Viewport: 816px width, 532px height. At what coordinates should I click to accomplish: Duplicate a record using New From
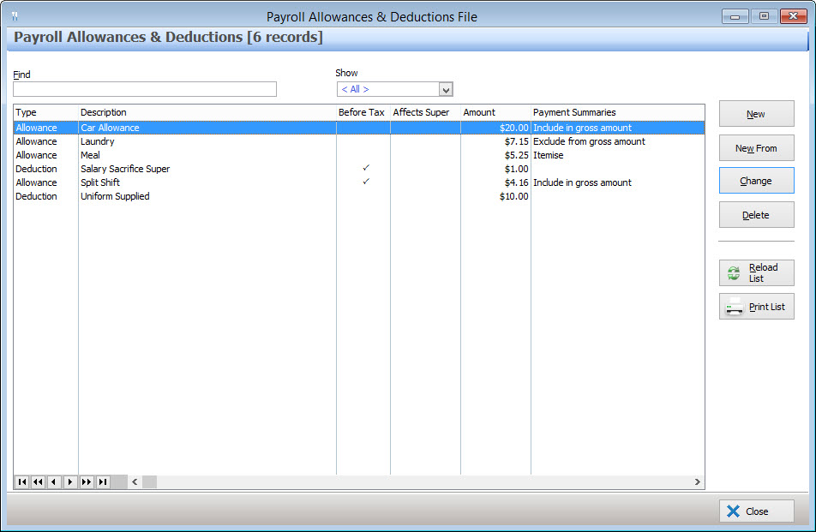[756, 147]
